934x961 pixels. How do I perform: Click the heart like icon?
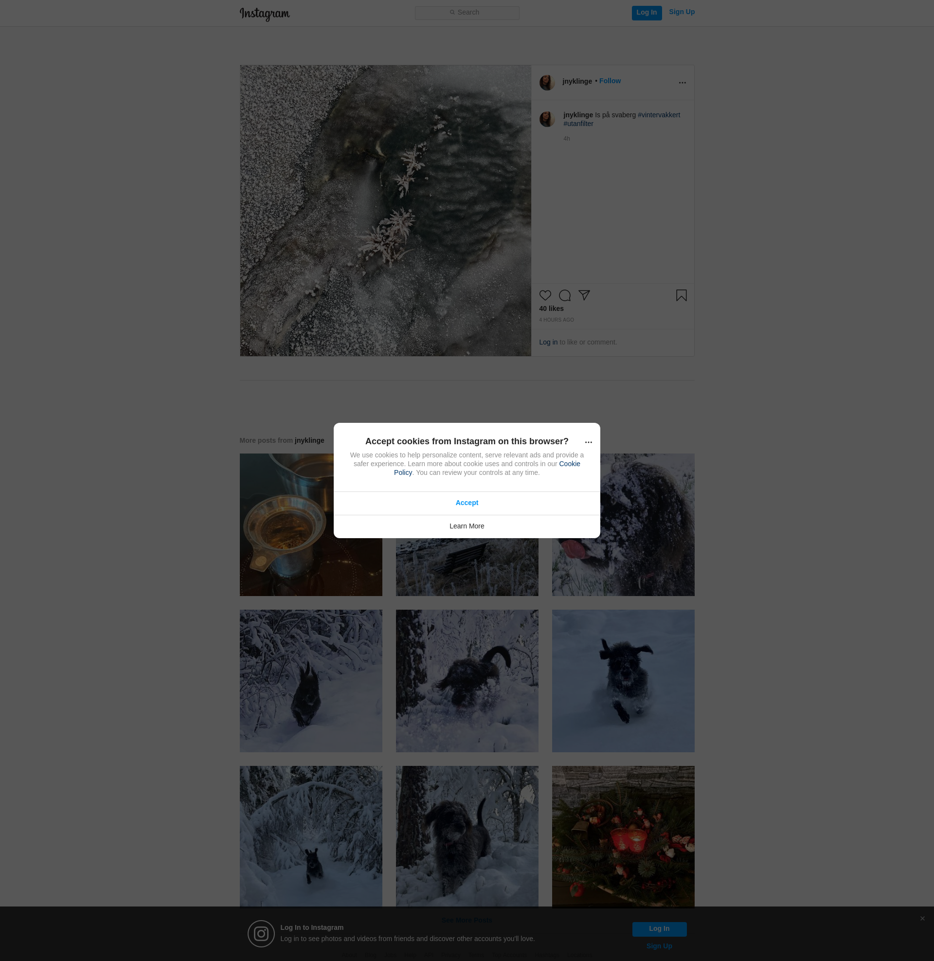[545, 295]
